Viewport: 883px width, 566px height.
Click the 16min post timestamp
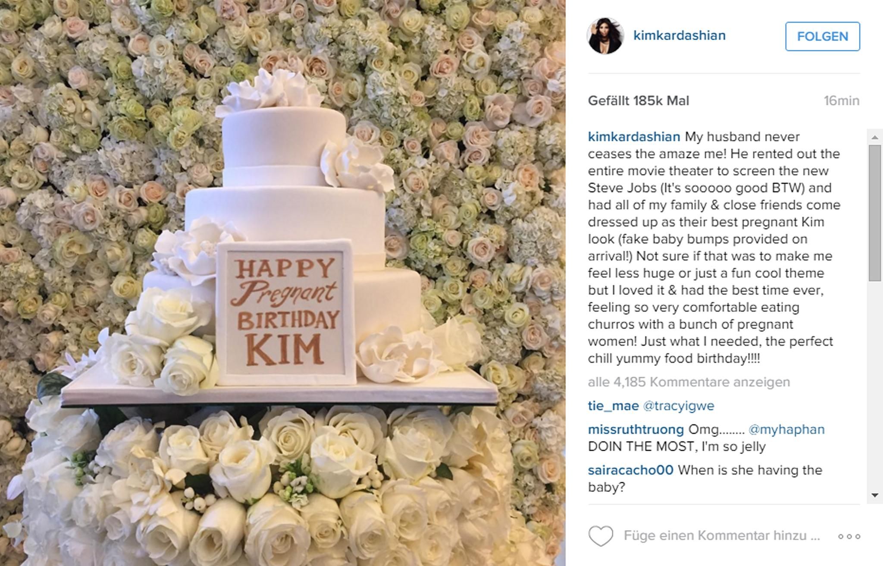tap(841, 101)
